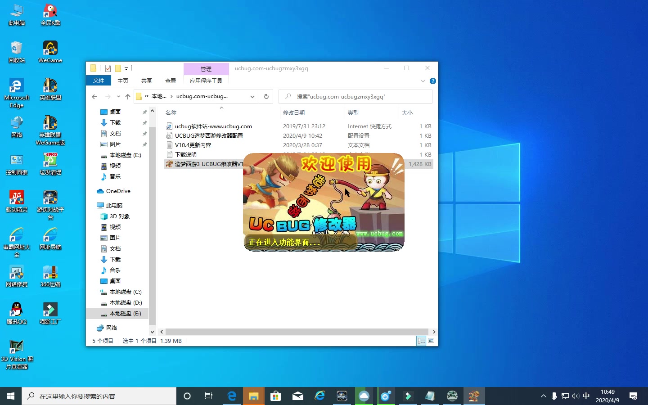The width and height of the screenshot is (648, 405).
Task: Click the taskbar search input
Action: point(99,396)
